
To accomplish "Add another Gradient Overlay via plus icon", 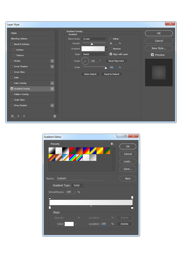I will pyautogui.click(x=52, y=89).
